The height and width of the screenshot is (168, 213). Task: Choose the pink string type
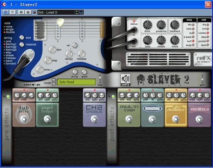tap(8, 41)
